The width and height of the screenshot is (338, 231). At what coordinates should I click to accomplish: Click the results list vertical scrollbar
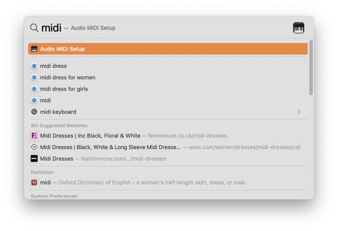click(x=311, y=68)
